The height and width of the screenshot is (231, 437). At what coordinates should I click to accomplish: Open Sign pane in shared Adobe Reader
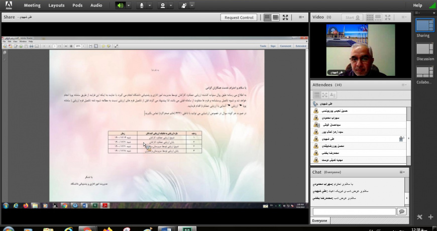[273, 46]
